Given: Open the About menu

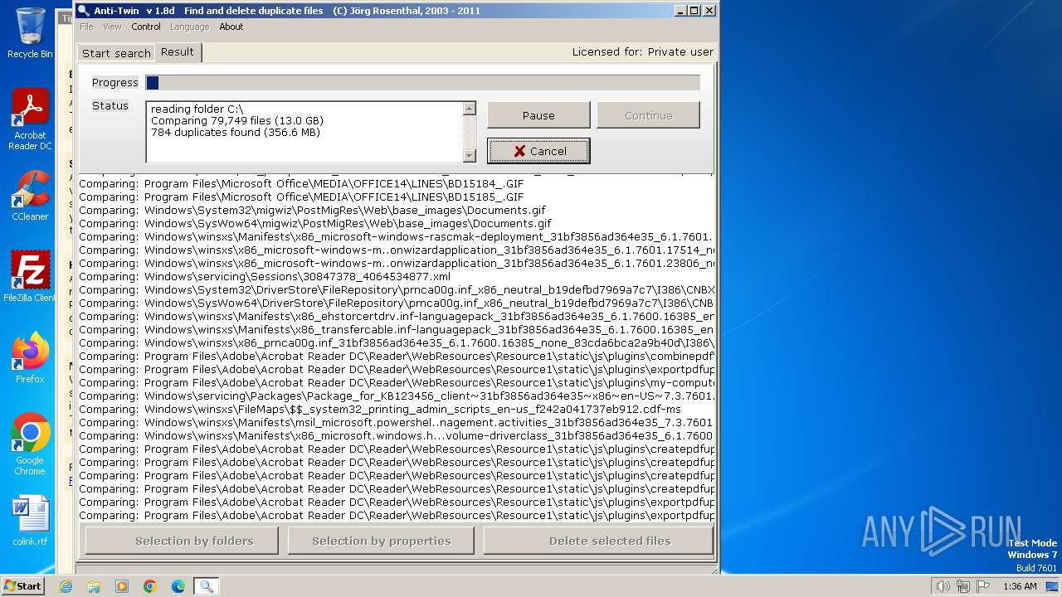Looking at the screenshot, I should pos(231,27).
